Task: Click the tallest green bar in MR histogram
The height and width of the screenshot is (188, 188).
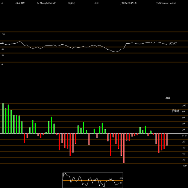Action: pos(3,118)
